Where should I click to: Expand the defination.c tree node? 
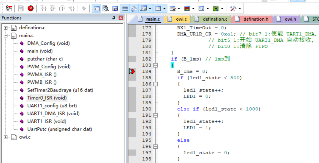(x=6, y=28)
